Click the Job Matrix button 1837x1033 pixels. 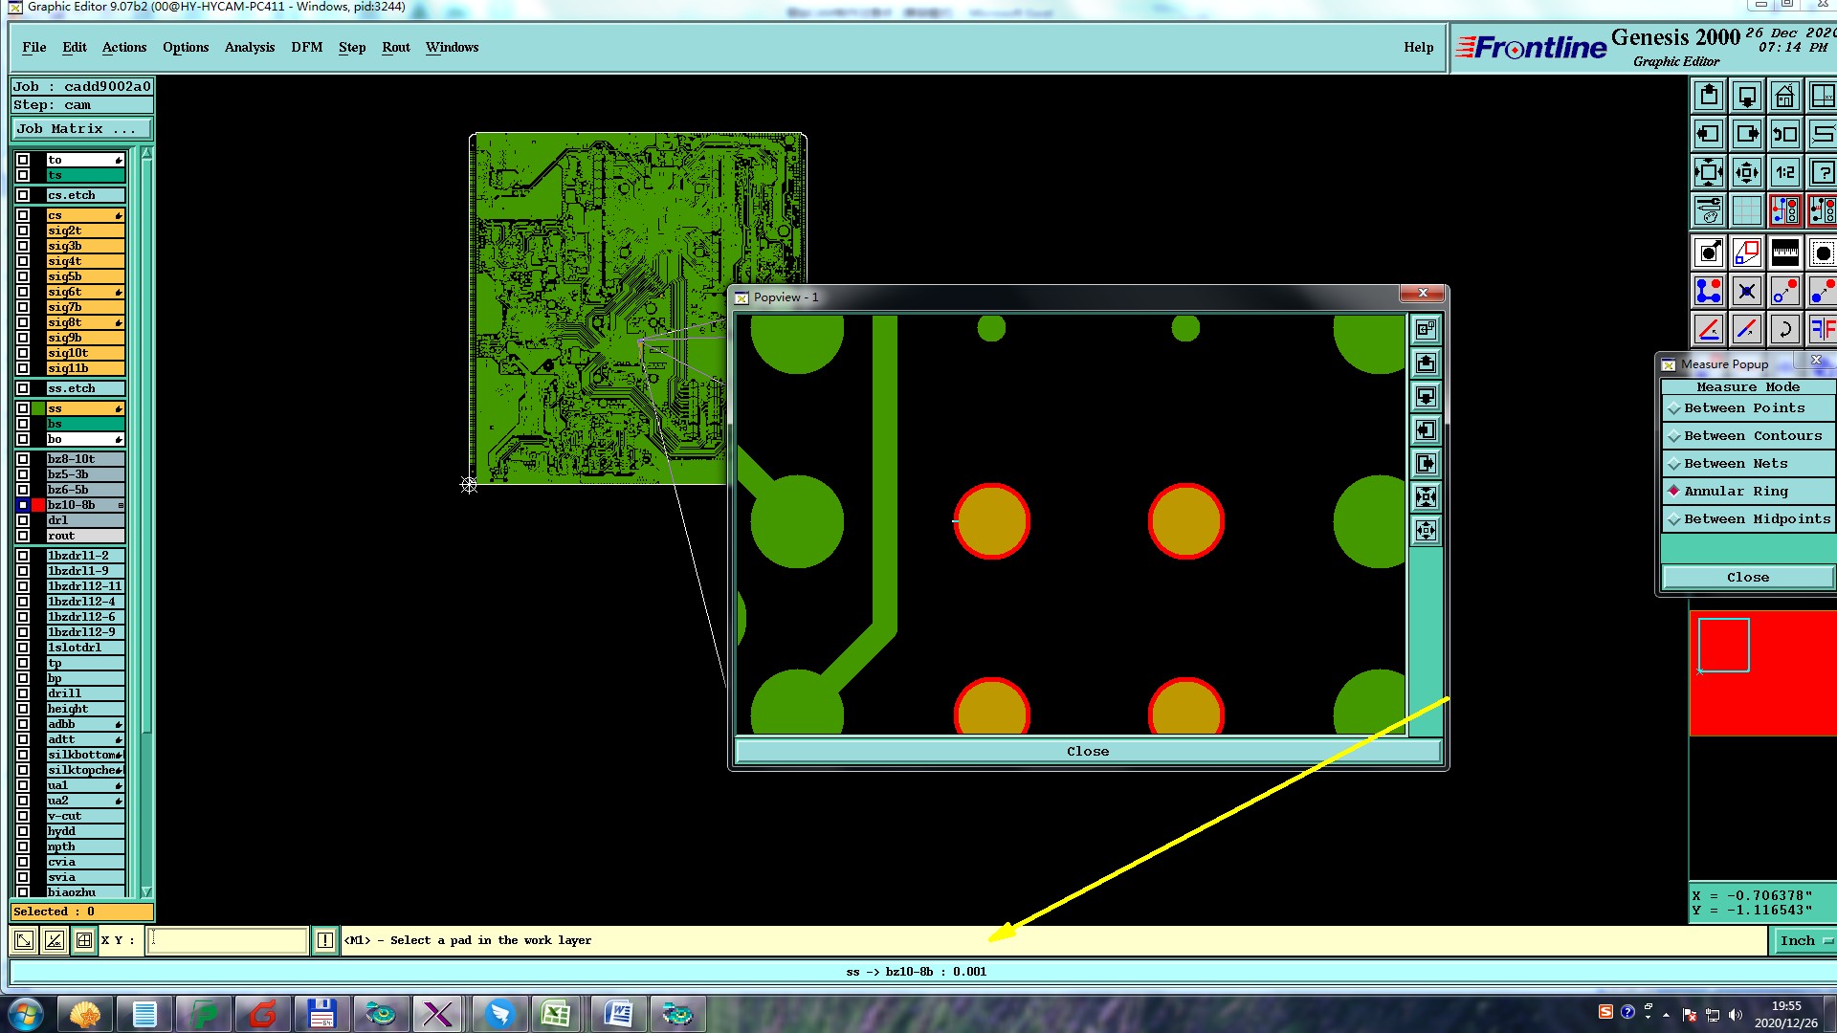click(80, 129)
